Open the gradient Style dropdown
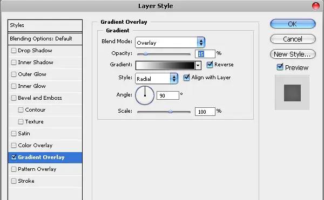 (157, 79)
